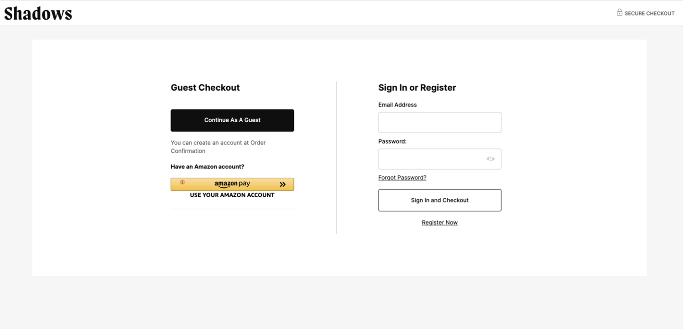This screenshot has height=329, width=683.
Task: Click the double chevron on the Amazon Pay button
Action: coord(283,185)
